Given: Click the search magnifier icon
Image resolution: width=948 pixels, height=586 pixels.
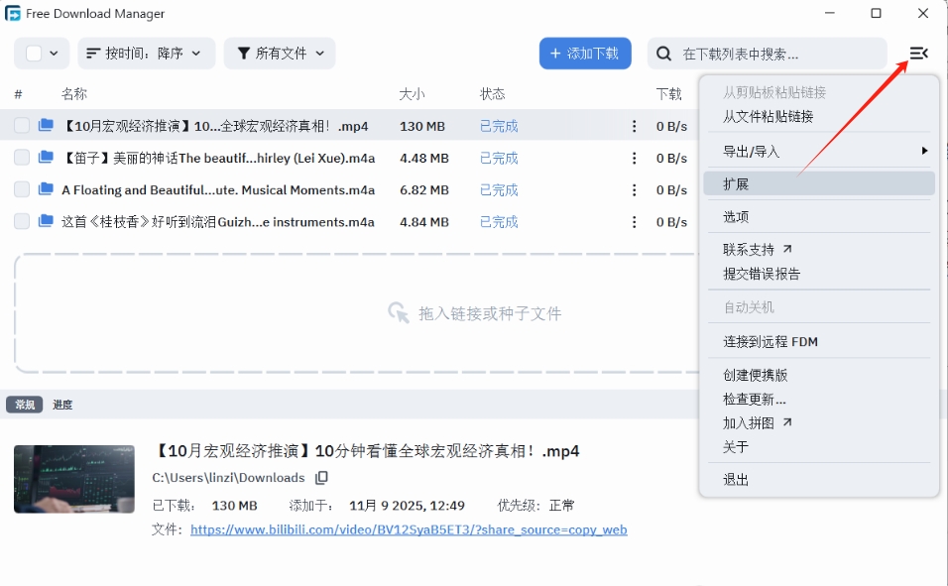Looking at the screenshot, I should coord(662,54).
